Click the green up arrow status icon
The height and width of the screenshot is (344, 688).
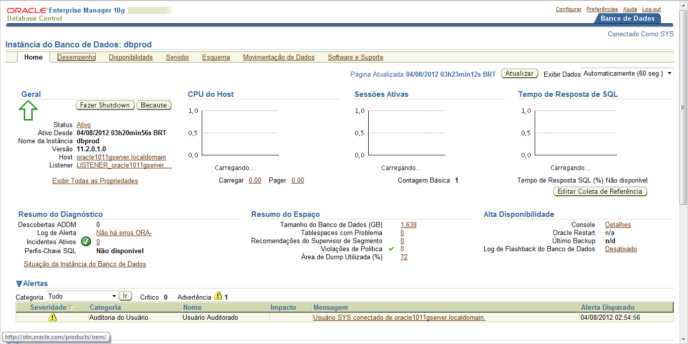pos(28,110)
